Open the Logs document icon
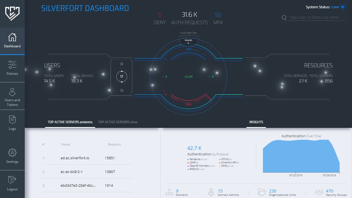352x198 pixels. click(x=12, y=120)
